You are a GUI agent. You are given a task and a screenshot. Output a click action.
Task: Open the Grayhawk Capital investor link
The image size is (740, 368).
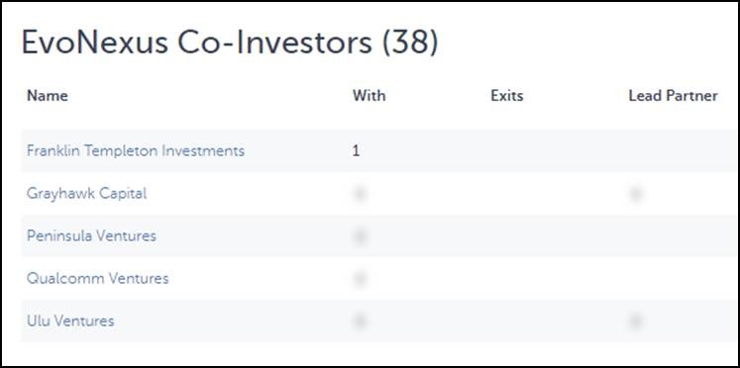[x=86, y=194]
